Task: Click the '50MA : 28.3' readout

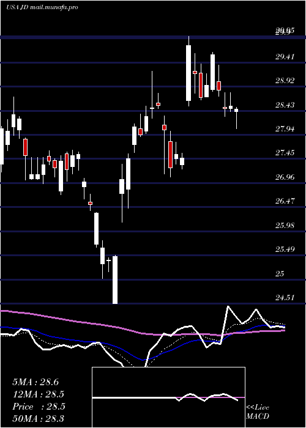Action: 39,419
